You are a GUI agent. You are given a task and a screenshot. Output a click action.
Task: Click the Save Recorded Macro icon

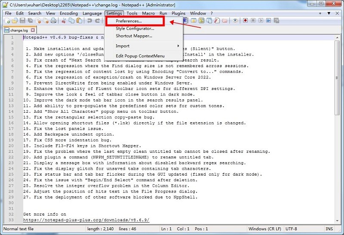click(276, 21)
